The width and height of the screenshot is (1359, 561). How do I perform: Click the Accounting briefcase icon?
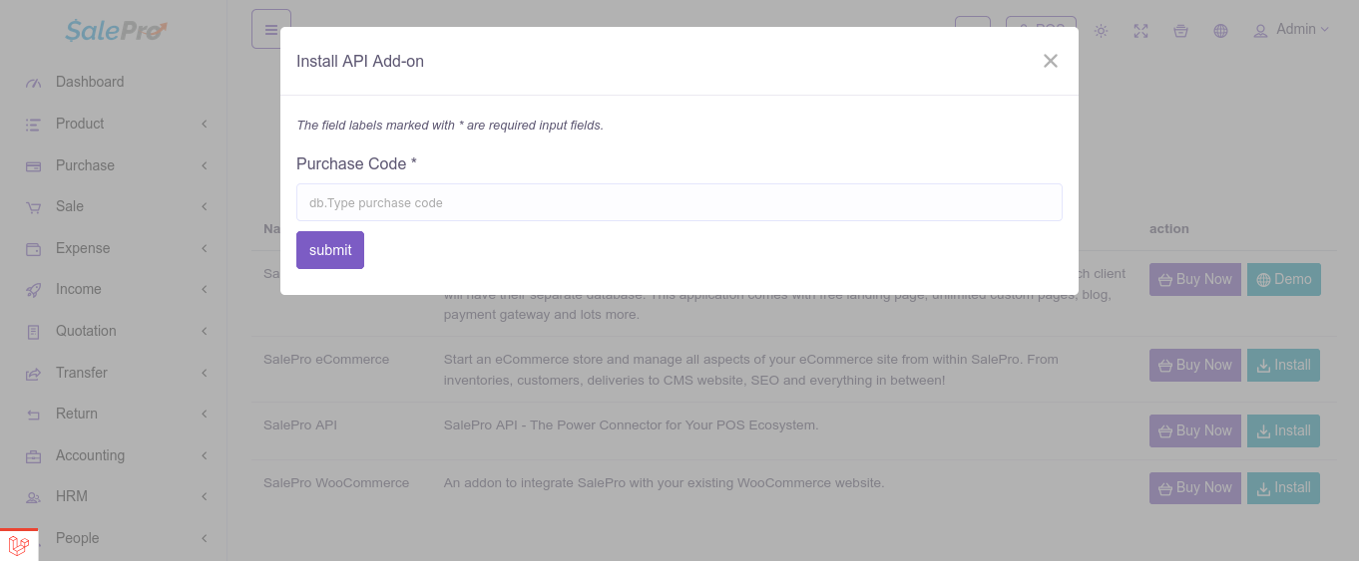[x=34, y=456]
